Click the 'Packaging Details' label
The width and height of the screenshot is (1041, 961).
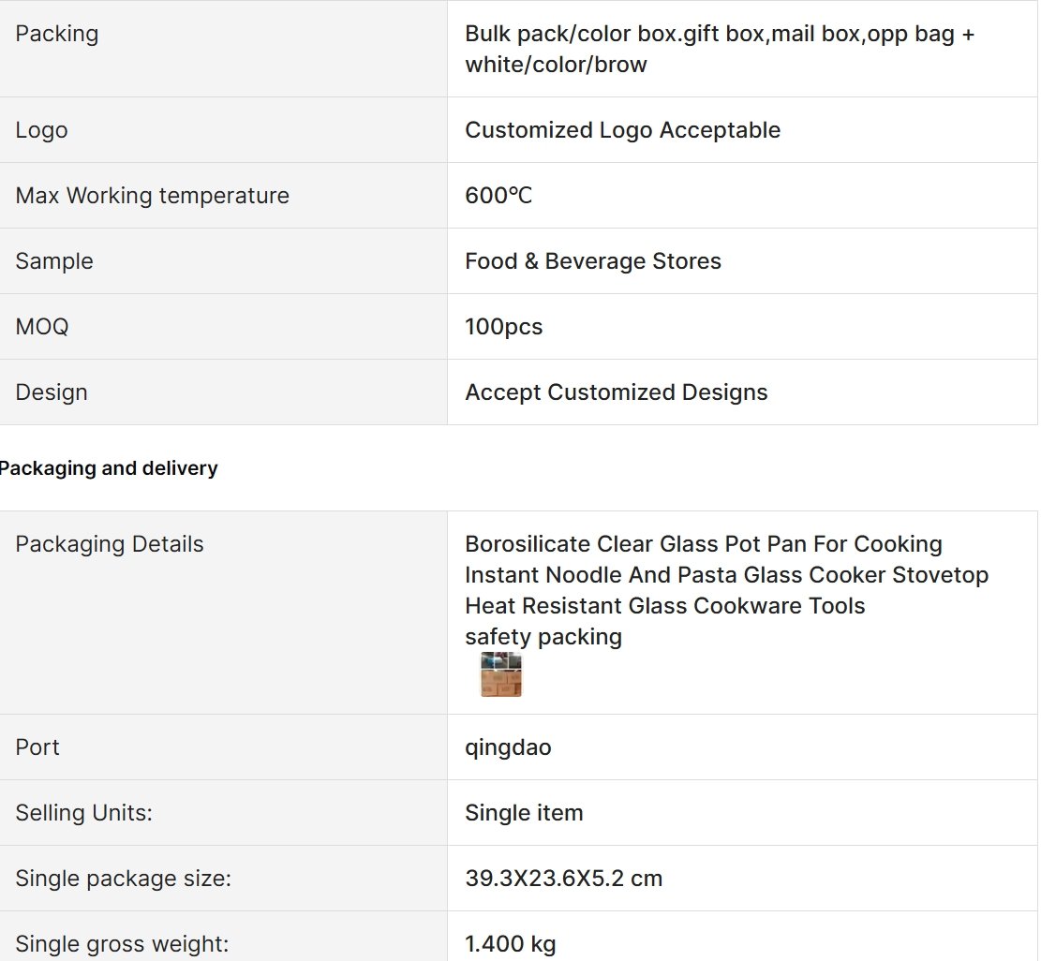(x=110, y=544)
